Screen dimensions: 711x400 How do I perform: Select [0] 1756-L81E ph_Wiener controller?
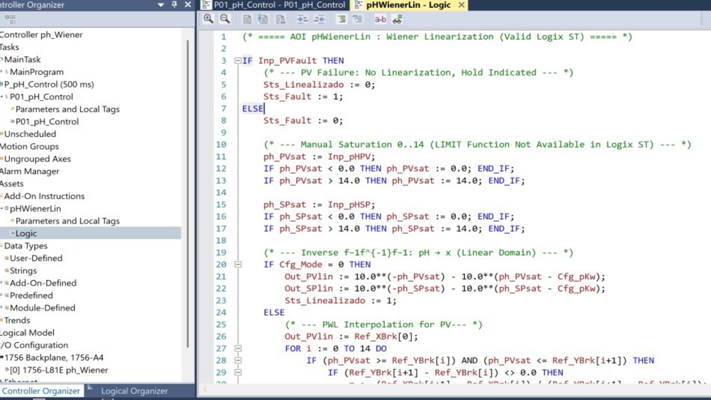(59, 370)
